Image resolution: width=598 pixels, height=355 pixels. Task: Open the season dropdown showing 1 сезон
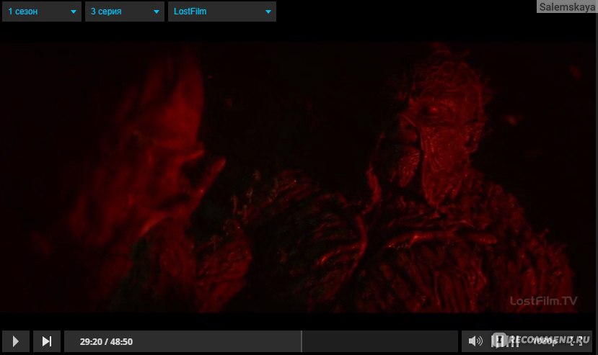click(x=42, y=12)
